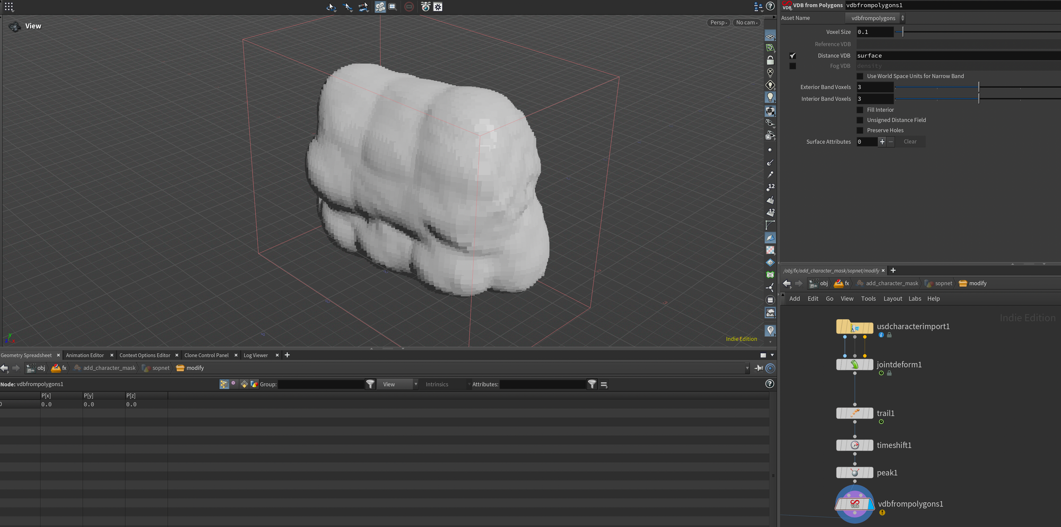Select the timeshift1 node
The width and height of the screenshot is (1061, 527).
(855, 445)
